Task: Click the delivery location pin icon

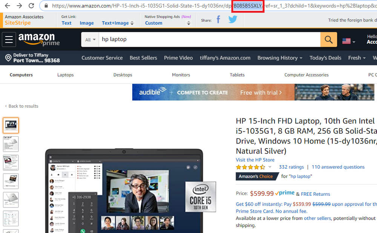Action: pos(8,58)
